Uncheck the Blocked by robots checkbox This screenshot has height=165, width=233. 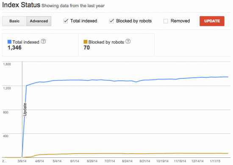[x=111, y=21]
